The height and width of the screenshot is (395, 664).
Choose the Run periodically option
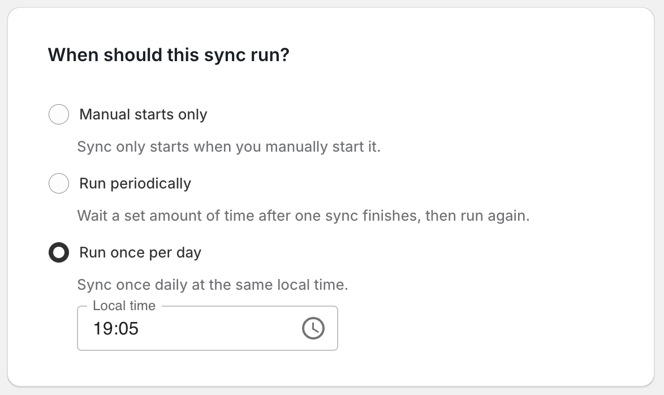(59, 183)
